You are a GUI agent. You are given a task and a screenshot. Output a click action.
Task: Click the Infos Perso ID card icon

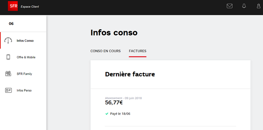click(8, 90)
